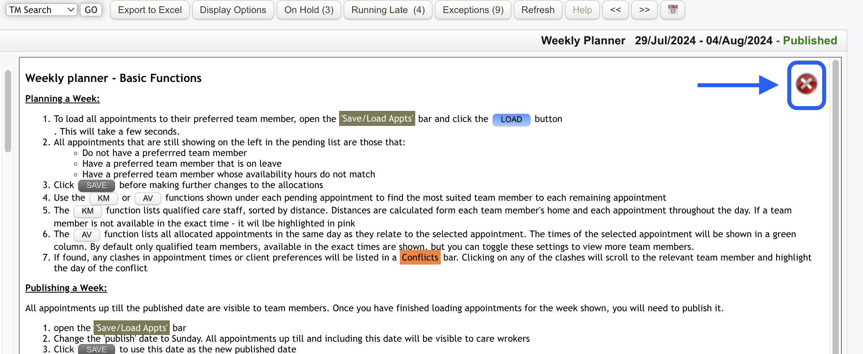Click the blue LOAD button in step 1

point(511,119)
